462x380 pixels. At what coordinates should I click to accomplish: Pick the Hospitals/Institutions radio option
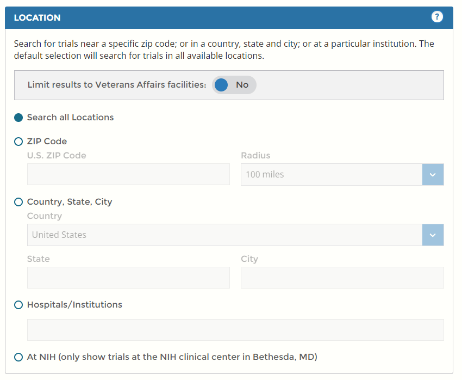tap(18, 305)
